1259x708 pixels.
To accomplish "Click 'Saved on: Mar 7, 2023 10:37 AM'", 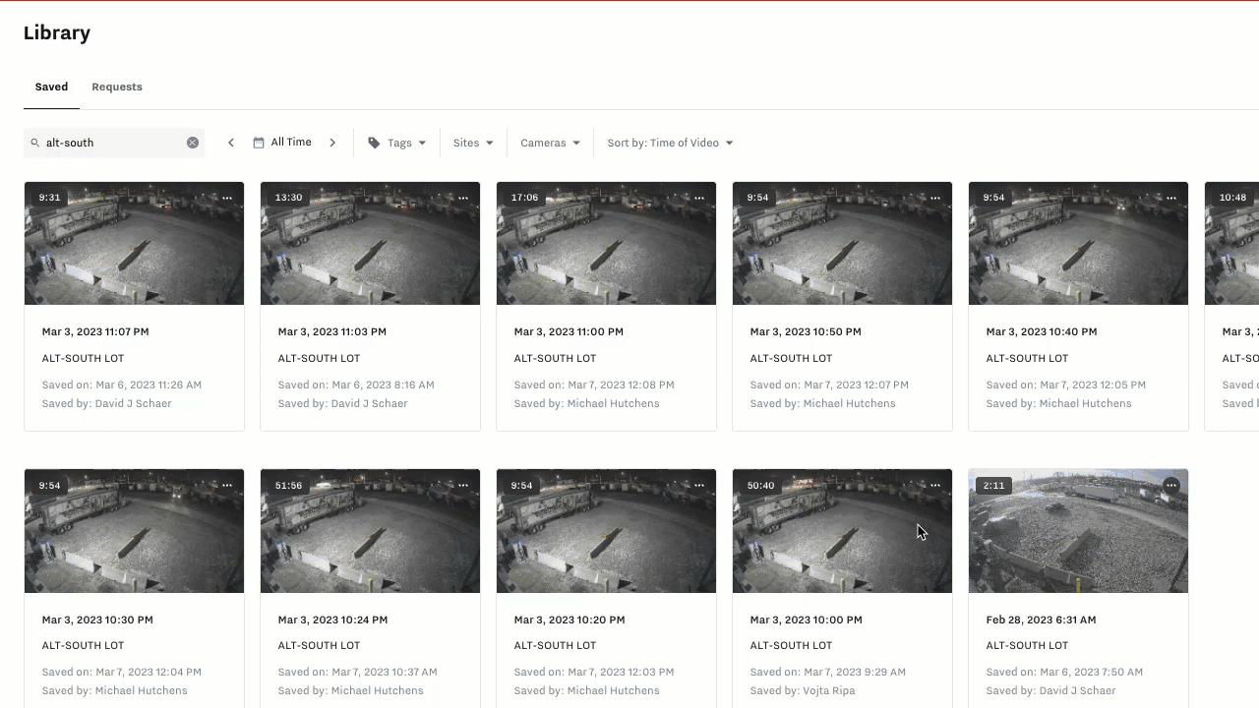I will pos(358,672).
